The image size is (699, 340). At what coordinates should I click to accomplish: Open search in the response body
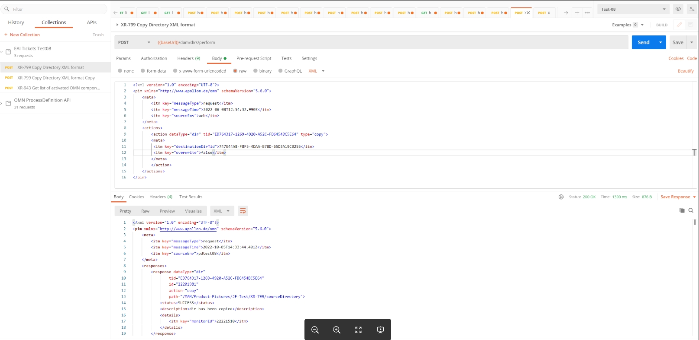pos(691,210)
